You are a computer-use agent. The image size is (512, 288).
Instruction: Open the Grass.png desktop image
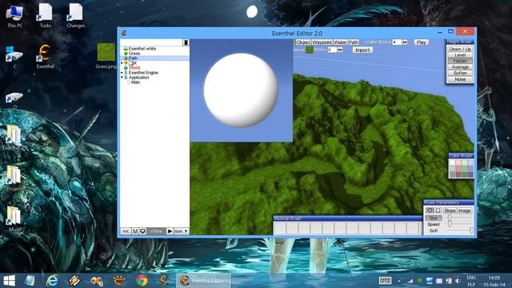(106, 56)
